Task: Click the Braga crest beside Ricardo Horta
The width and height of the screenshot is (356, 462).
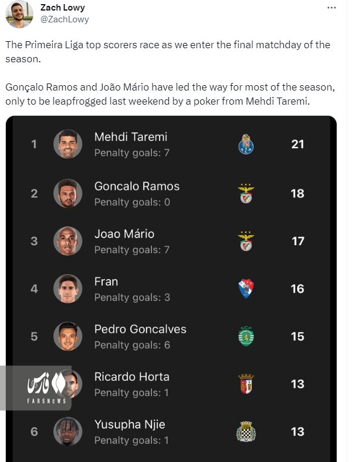Action: (246, 384)
